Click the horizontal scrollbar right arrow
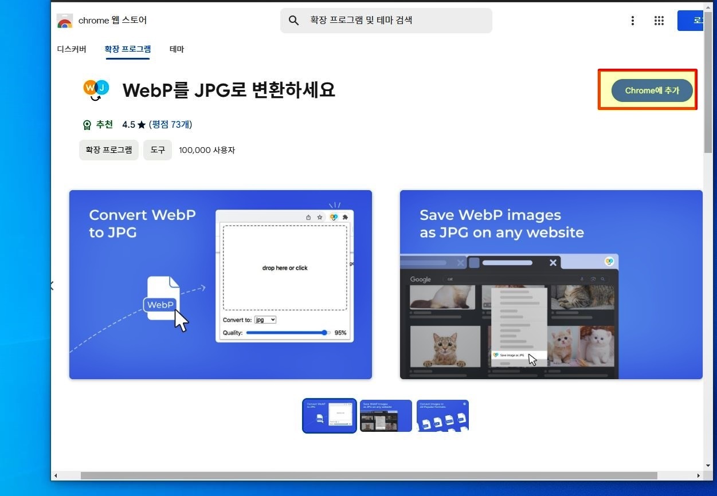The height and width of the screenshot is (496, 717). 699,476
